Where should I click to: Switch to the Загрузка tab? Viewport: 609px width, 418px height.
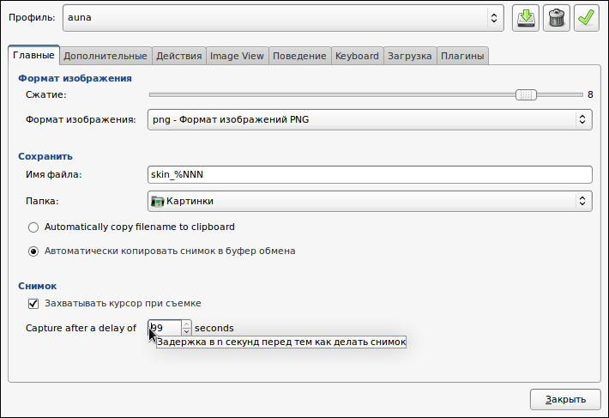click(x=410, y=56)
